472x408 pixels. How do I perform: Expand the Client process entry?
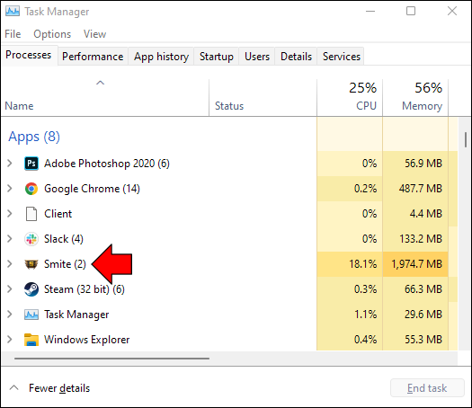10,214
